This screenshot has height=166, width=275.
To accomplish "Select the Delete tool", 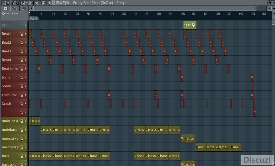I will [x=23, y=3].
